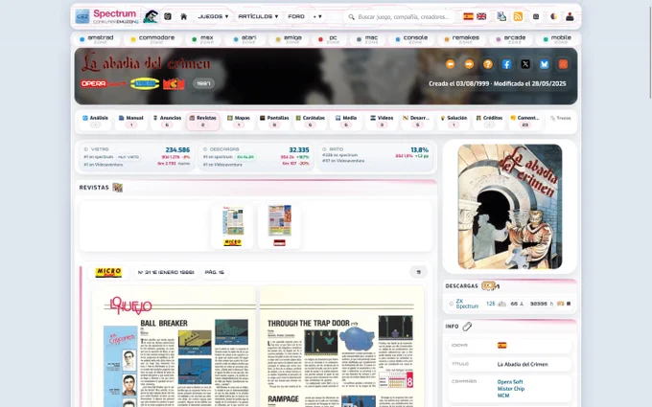Open the Carátulas tab
Viewport: 652px width, 407px height.
(x=311, y=122)
